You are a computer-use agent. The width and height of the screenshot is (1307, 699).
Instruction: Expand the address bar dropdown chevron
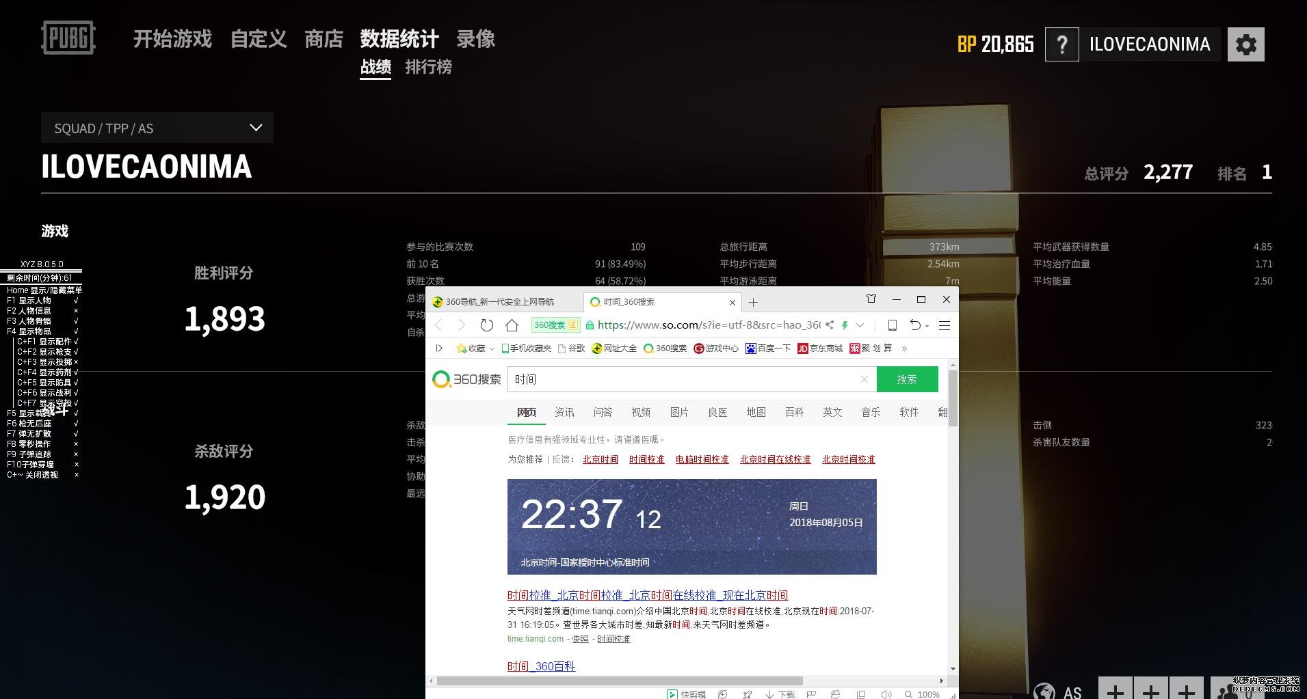860,325
